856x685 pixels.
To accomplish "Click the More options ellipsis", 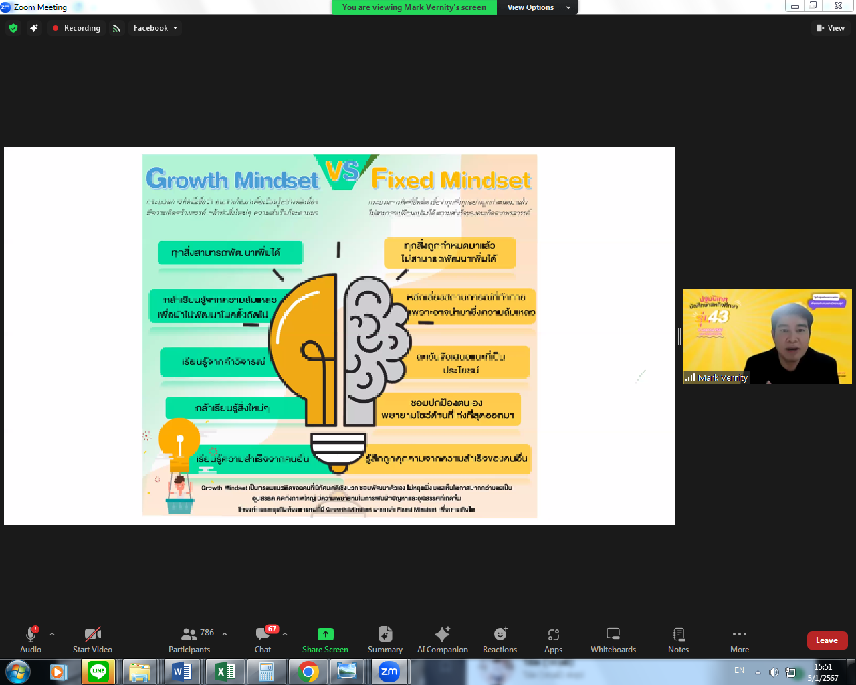I will (x=739, y=640).
